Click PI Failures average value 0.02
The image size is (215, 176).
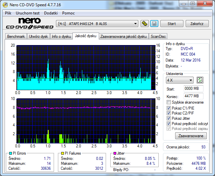coord(99,159)
